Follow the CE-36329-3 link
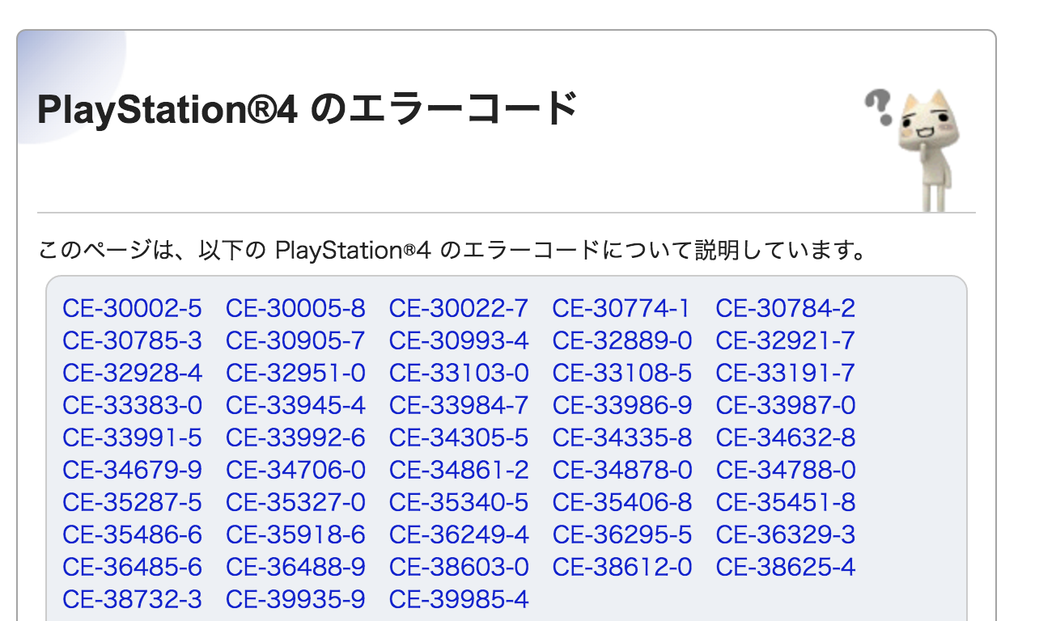1039x621 pixels. tap(786, 534)
